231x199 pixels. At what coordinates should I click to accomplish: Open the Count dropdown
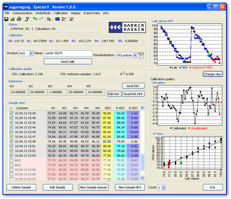164,188
